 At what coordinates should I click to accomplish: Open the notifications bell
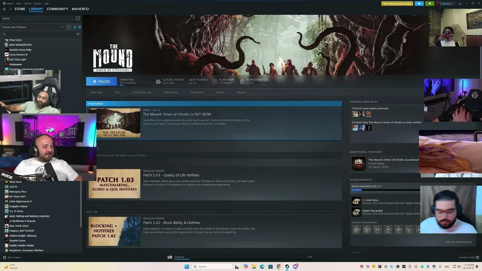[430, 3]
